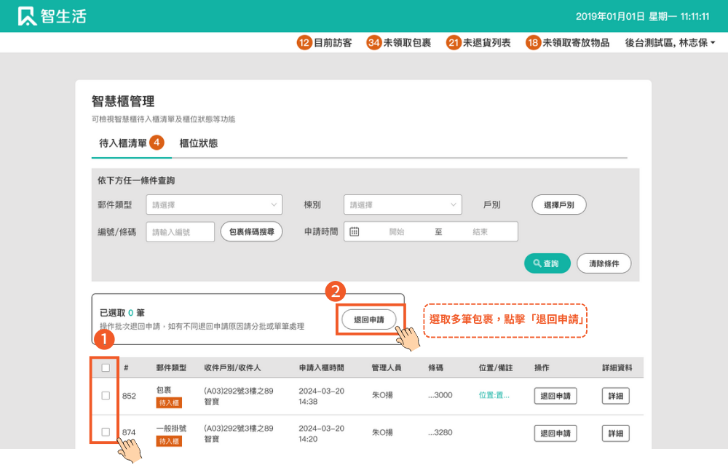The image size is (728, 465).
Task: Check the box for package 852
Action: point(106,396)
